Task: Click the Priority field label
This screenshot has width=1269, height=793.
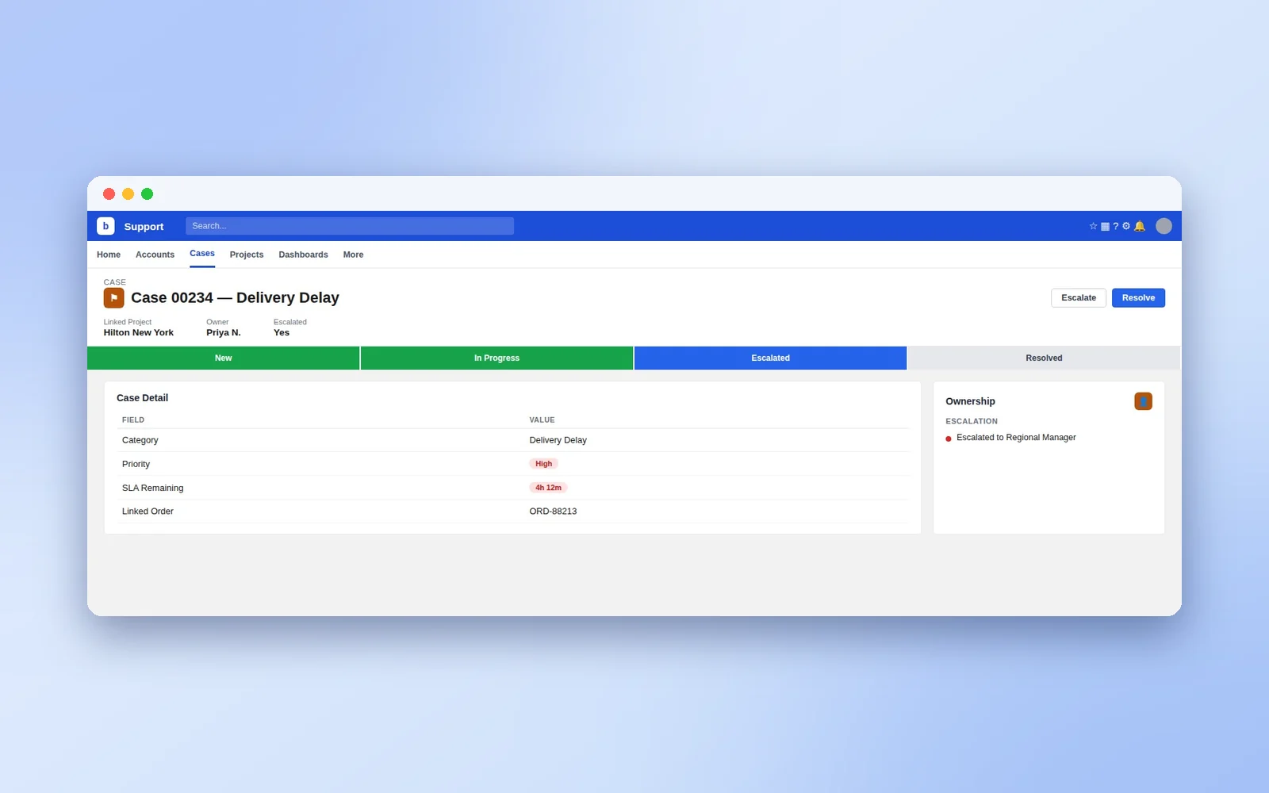Action: (136, 464)
